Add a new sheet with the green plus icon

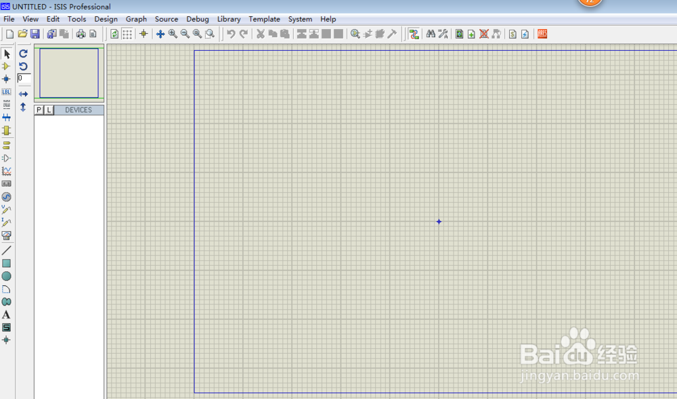[471, 34]
